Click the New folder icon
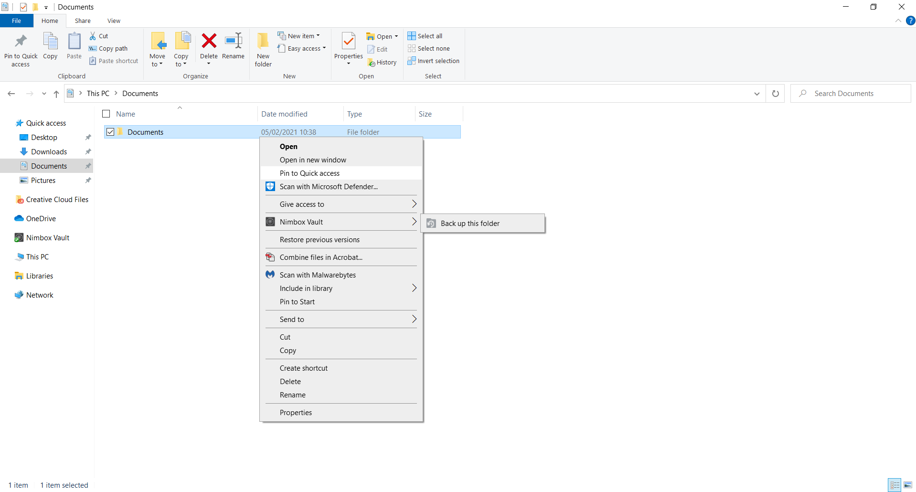The image size is (916, 492). point(263,41)
